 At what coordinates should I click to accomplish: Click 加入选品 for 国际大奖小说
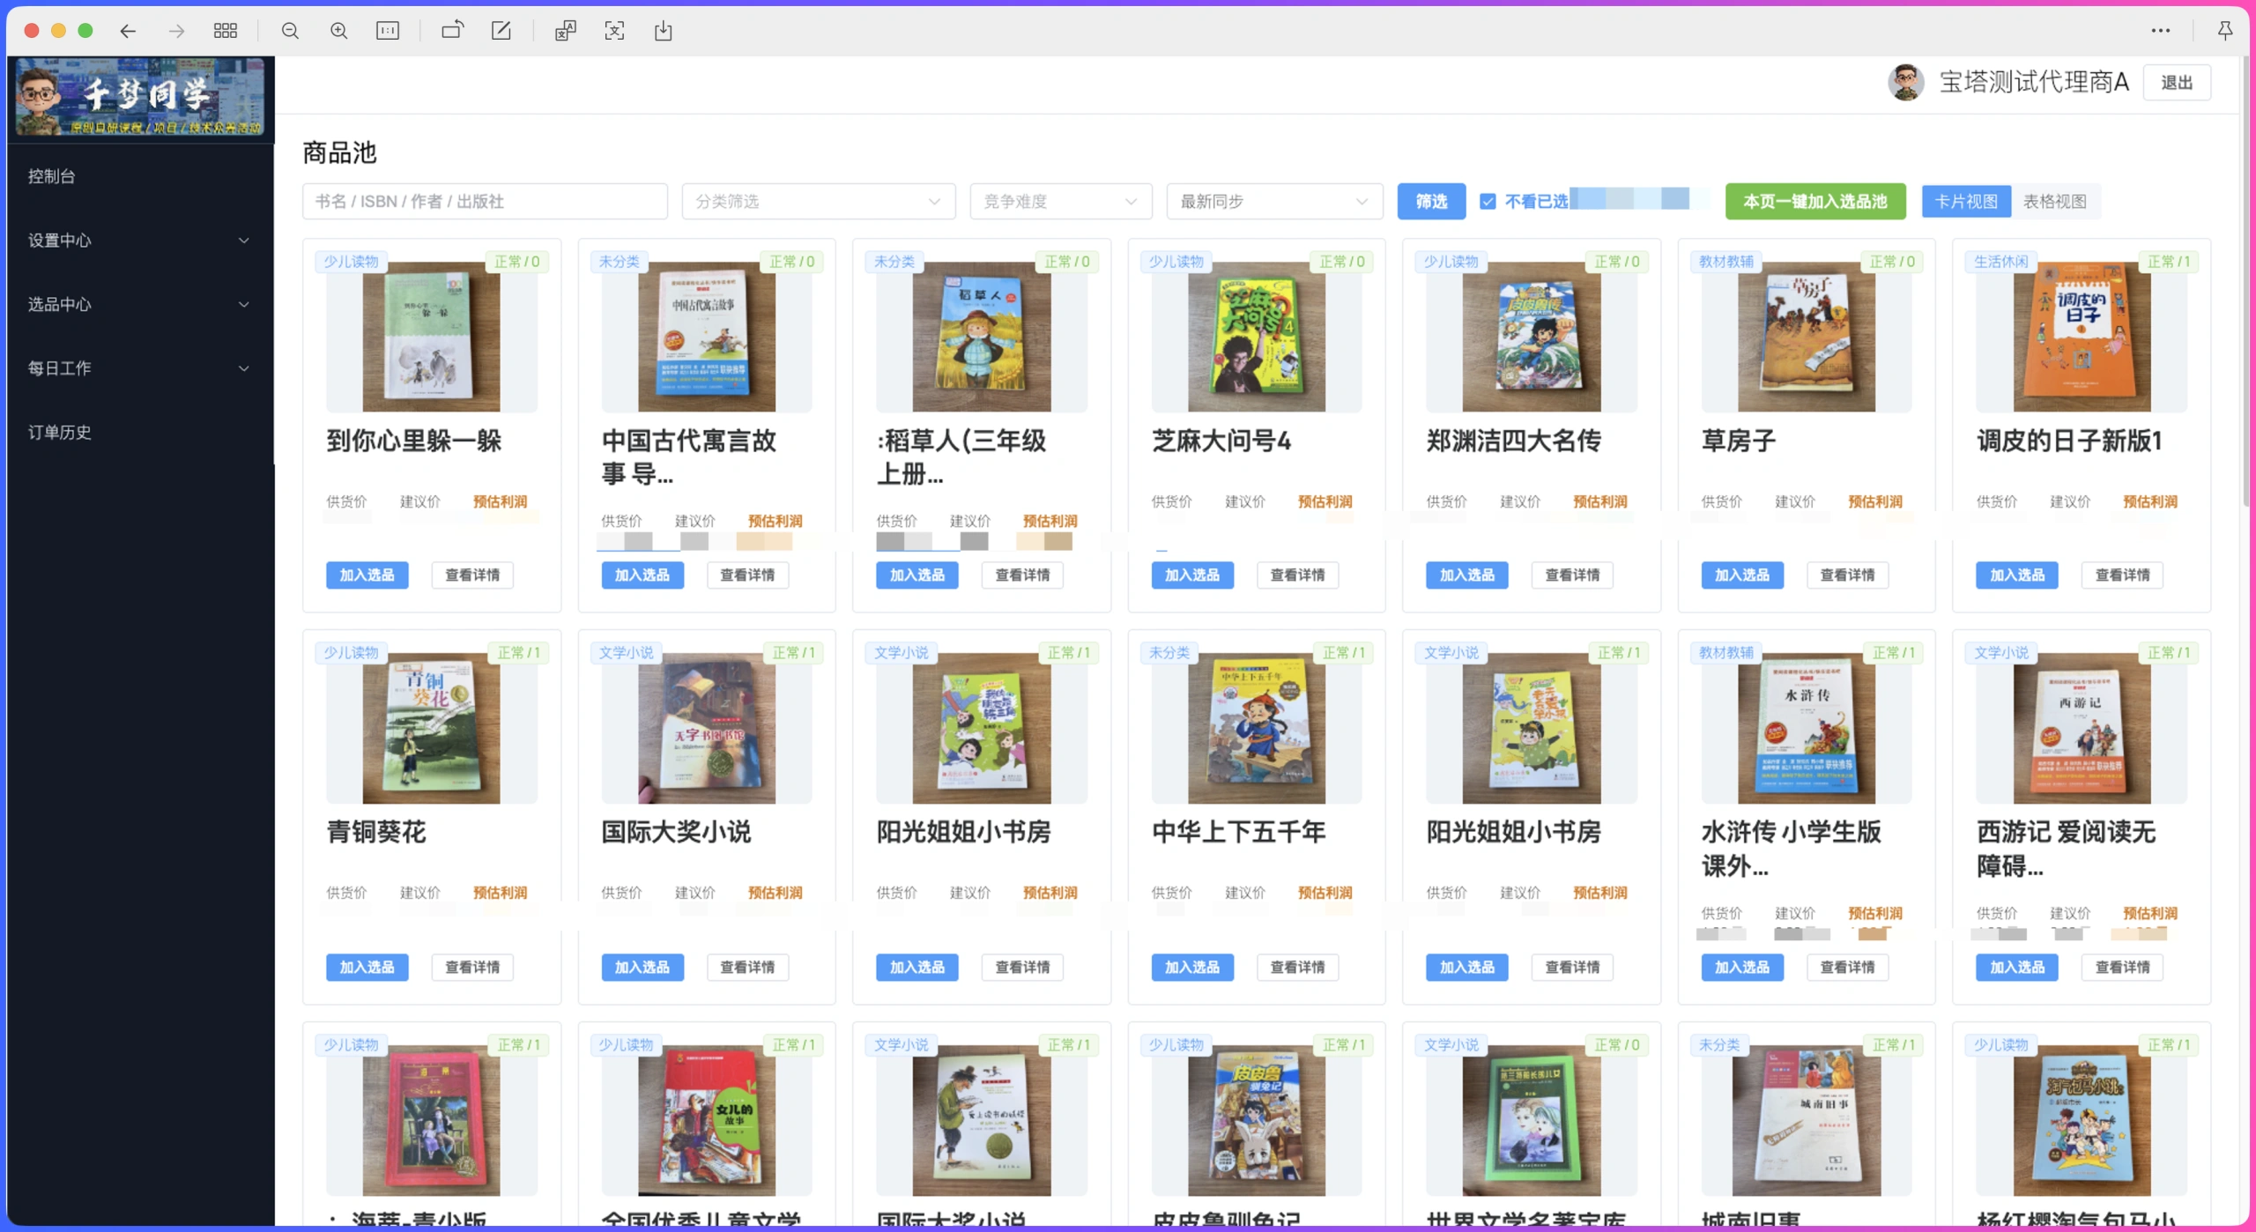click(642, 968)
